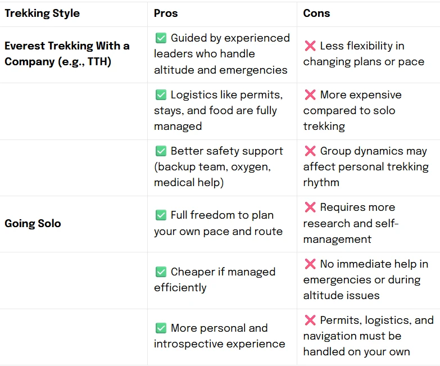Click the red cross beside "Less flexibility in"

310,46
